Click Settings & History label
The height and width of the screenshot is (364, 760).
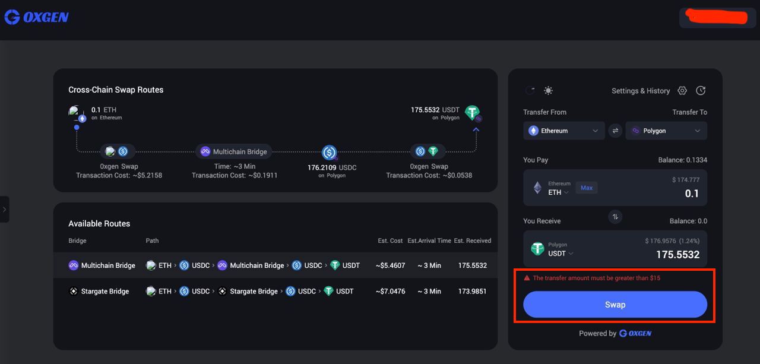641,91
